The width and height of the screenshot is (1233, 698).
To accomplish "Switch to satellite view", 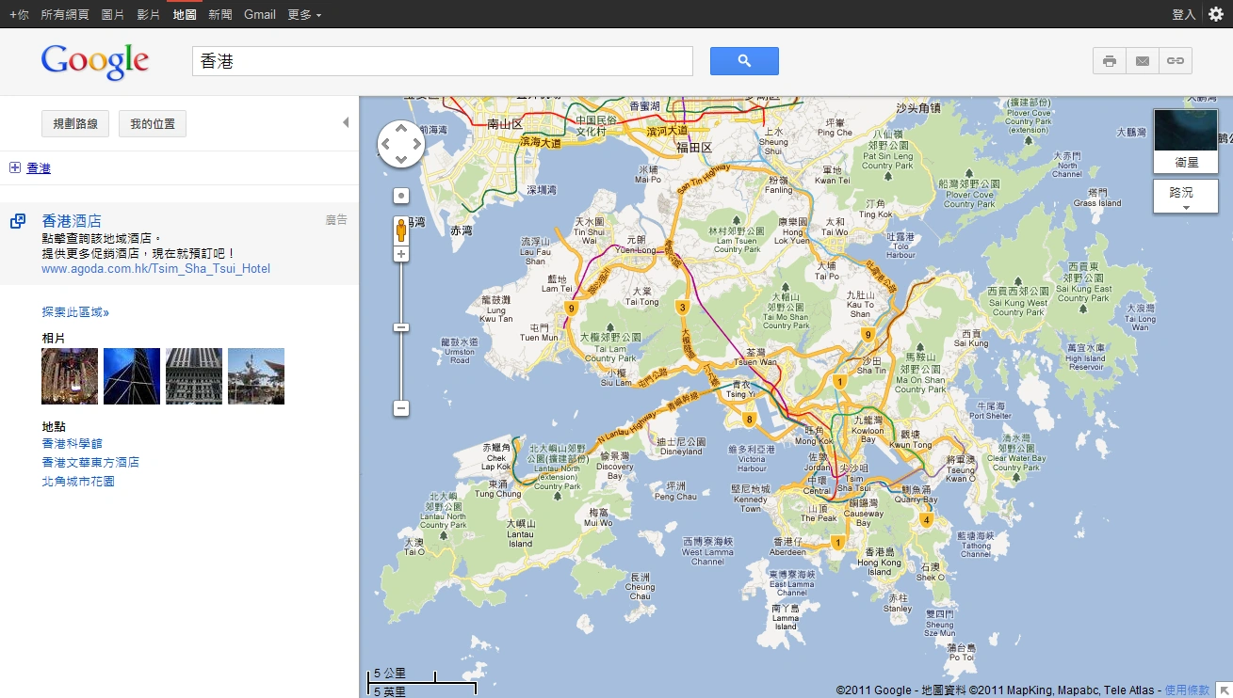I will [x=1185, y=141].
